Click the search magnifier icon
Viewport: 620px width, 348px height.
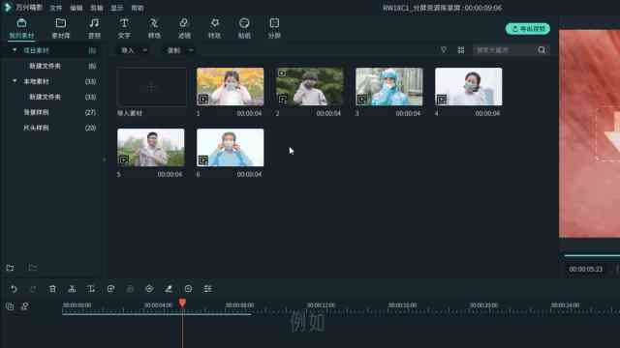point(542,50)
